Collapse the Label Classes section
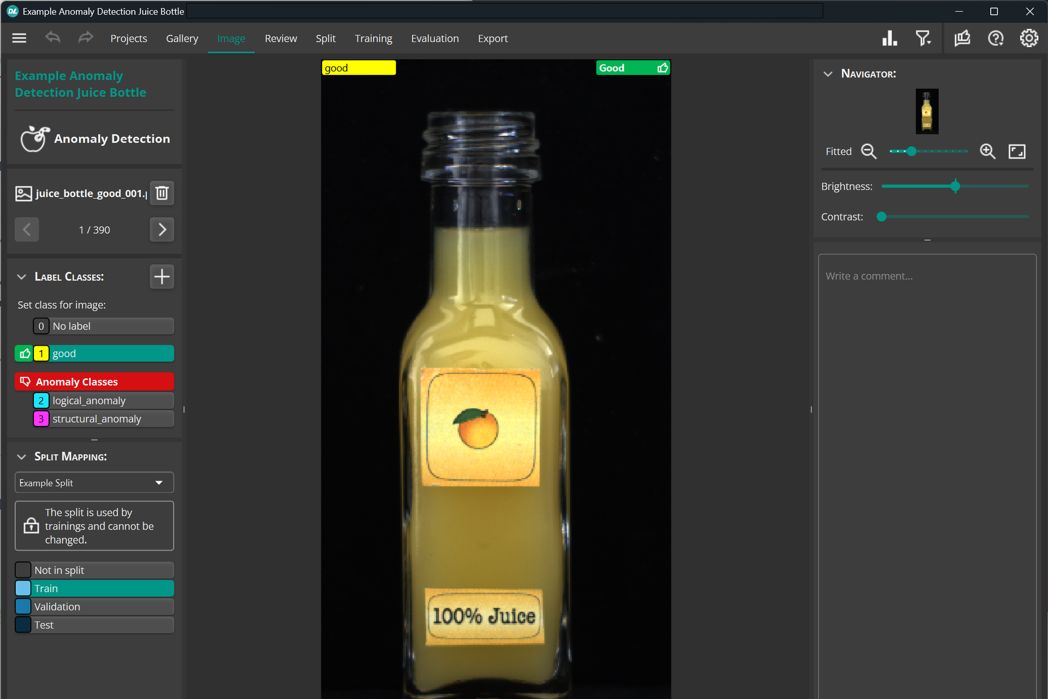The image size is (1048, 699). coord(22,277)
